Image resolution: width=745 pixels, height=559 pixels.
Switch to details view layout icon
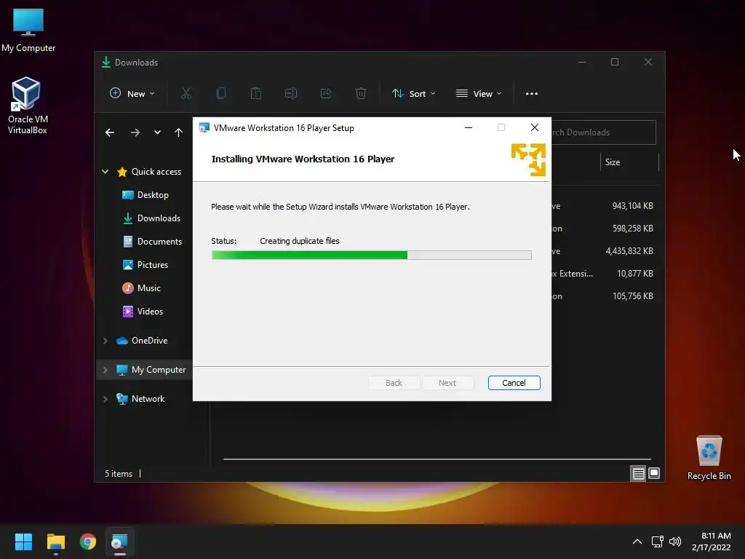(x=638, y=473)
